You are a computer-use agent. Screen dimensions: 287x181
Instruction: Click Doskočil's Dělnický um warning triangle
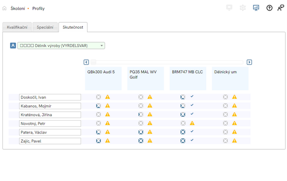[x=234, y=97]
